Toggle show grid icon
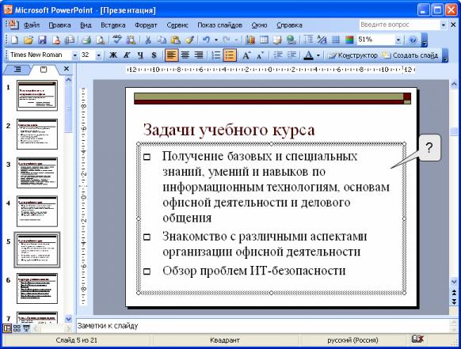 [336, 40]
